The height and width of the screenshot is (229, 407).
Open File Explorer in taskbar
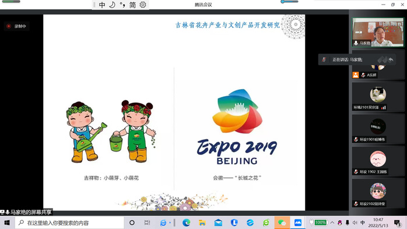pos(202,223)
